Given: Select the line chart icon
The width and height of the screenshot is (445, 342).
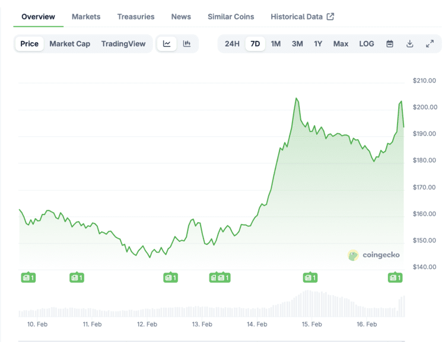Looking at the screenshot, I should 167,44.
